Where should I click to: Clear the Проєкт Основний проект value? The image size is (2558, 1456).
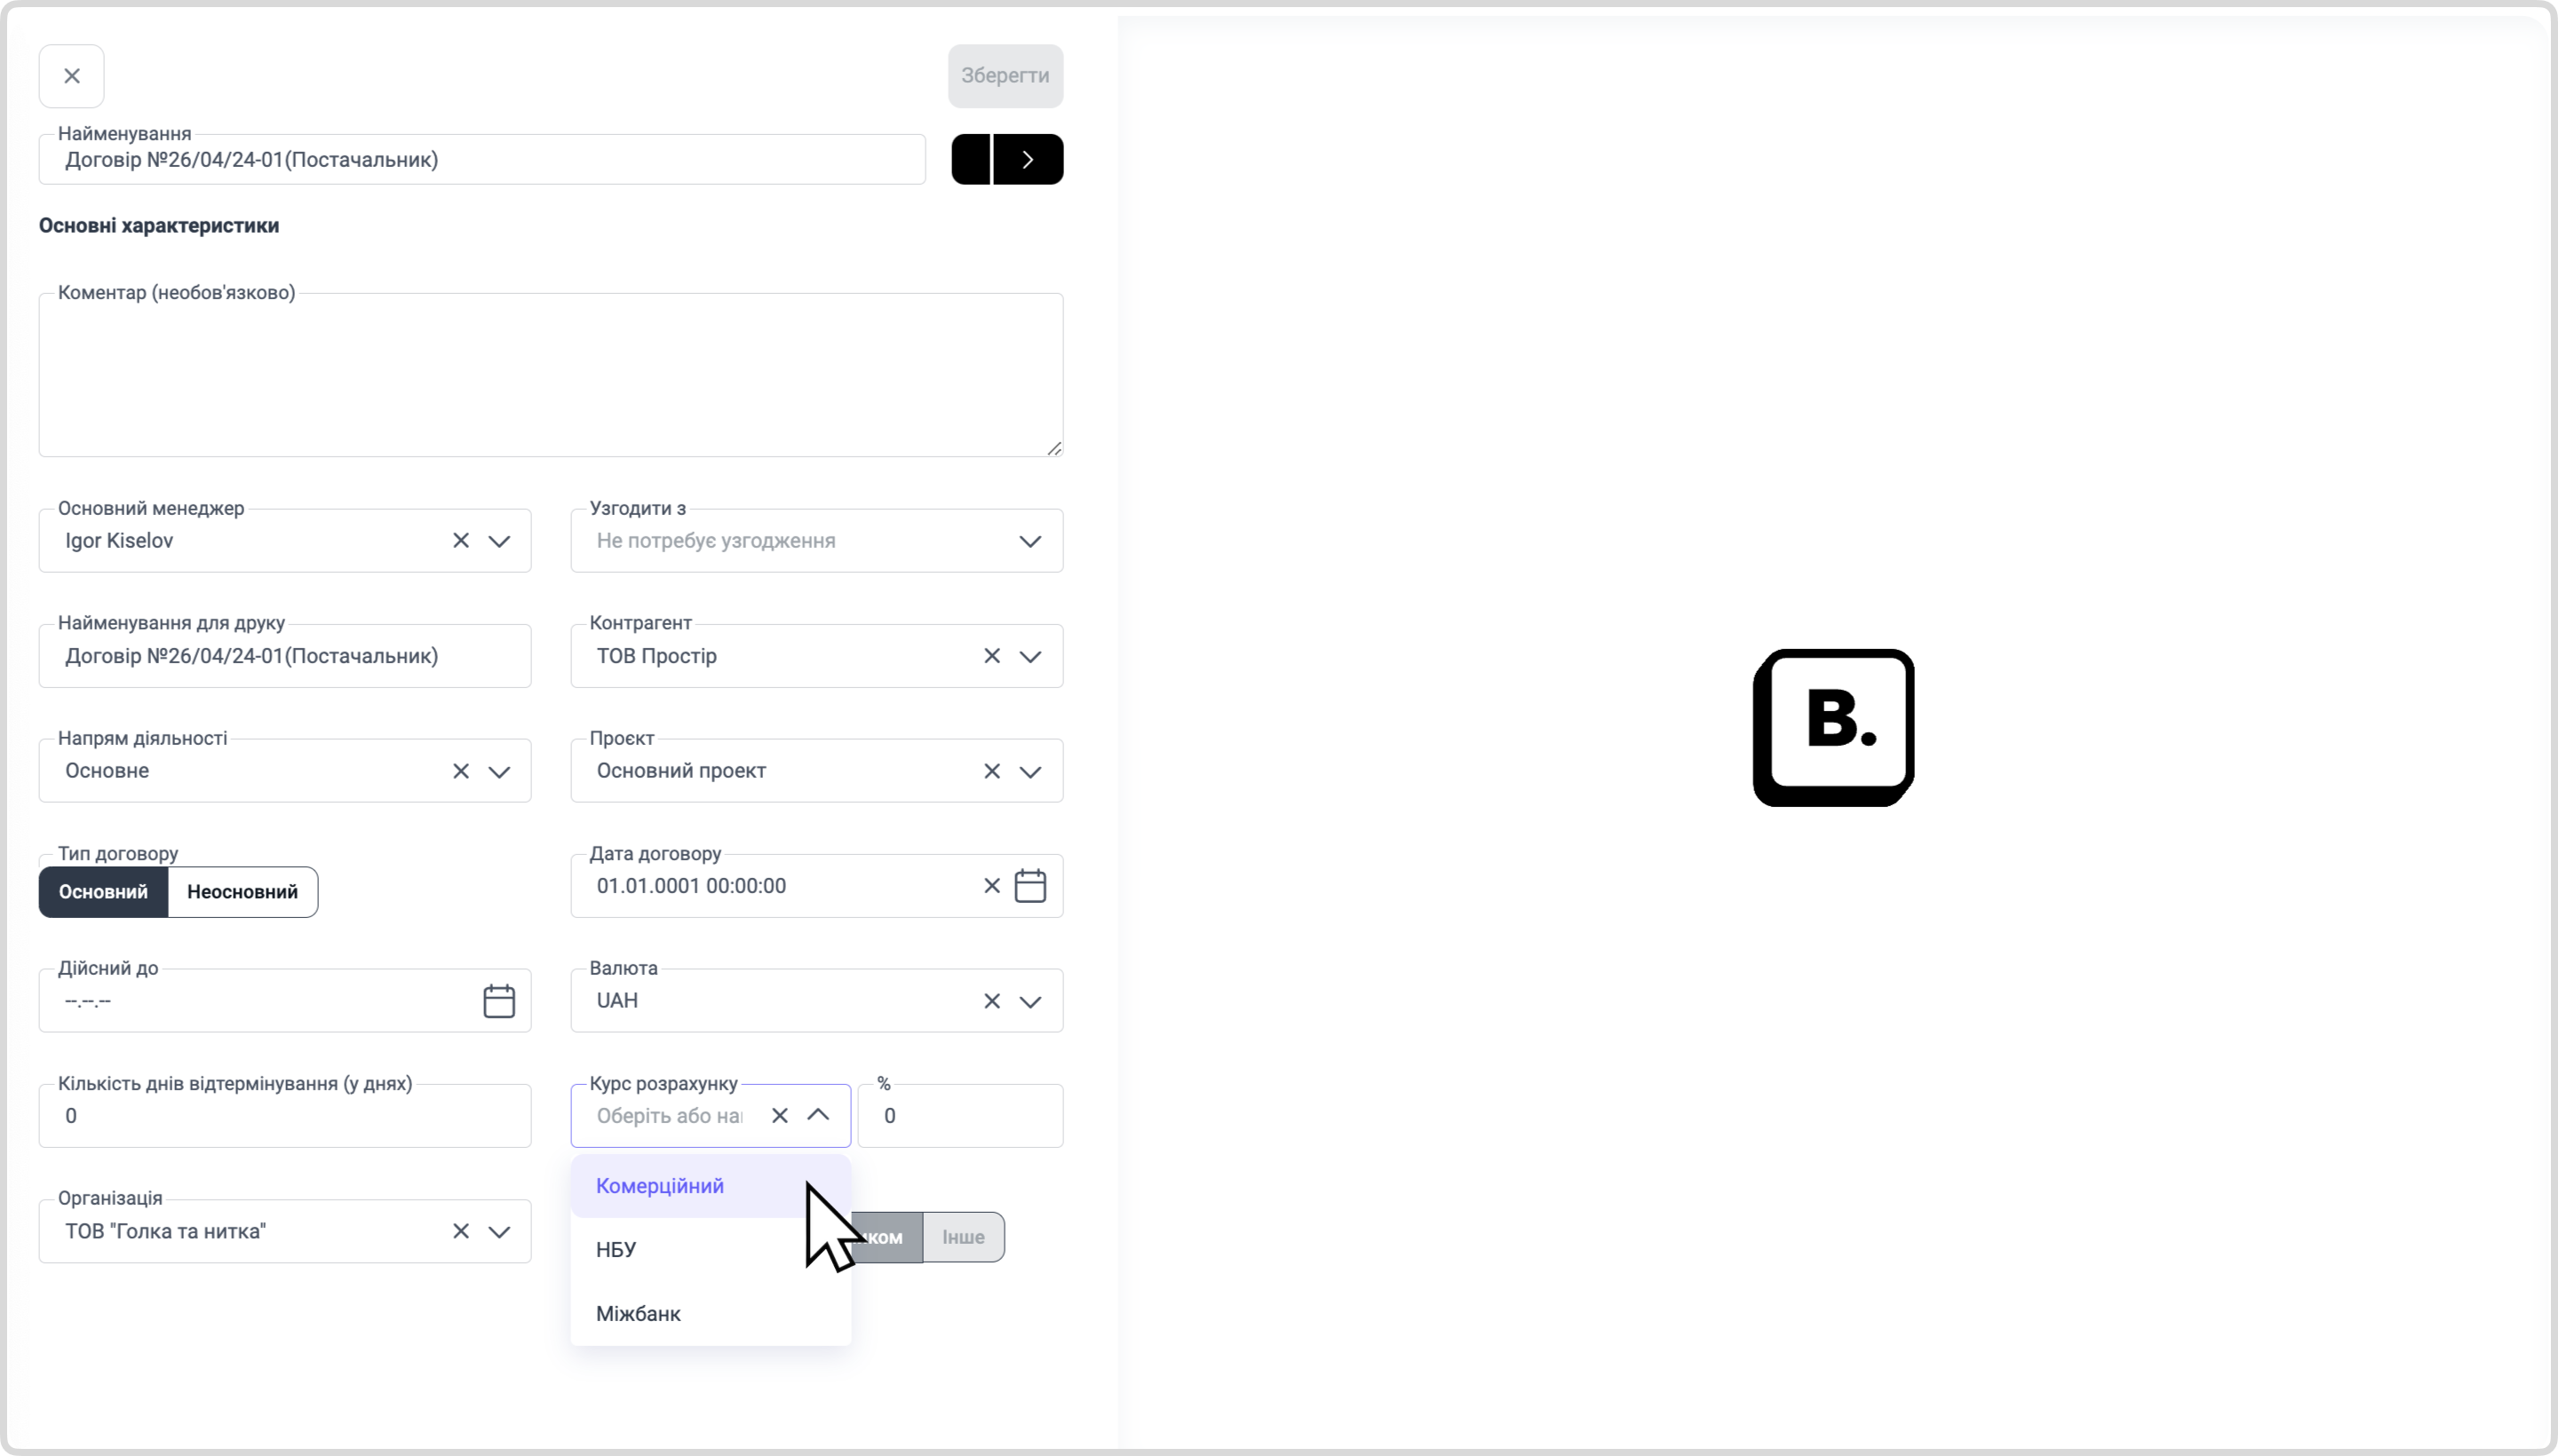[991, 771]
